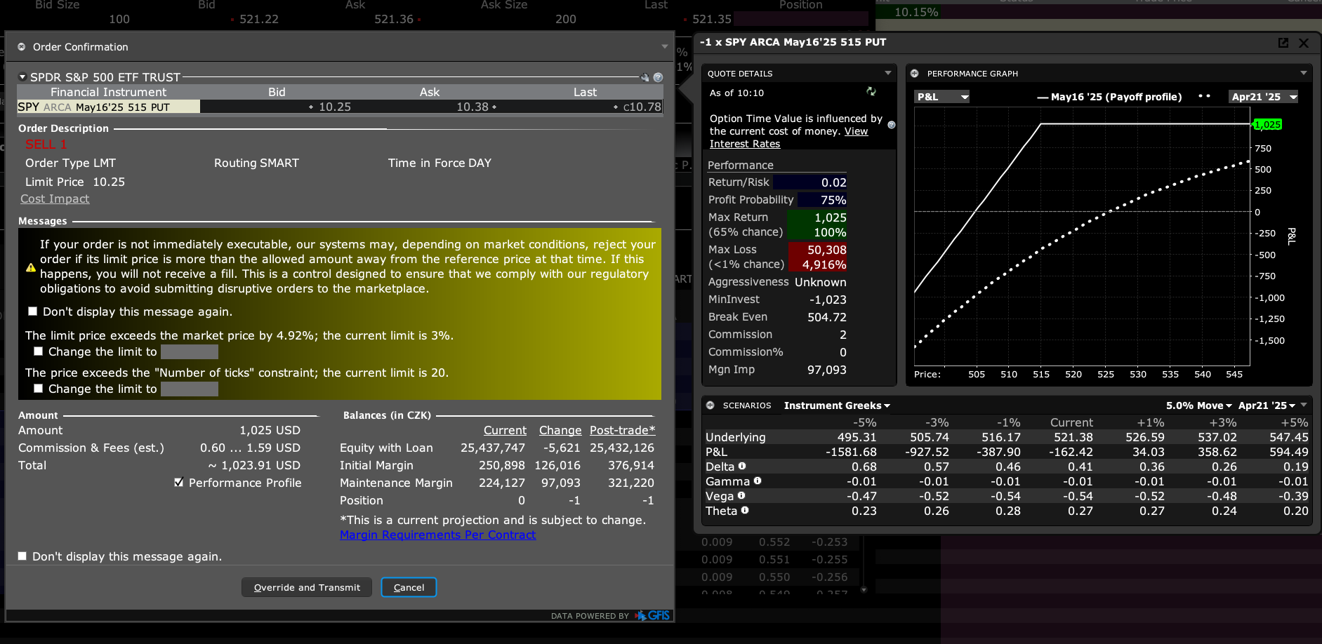Open Margin Requirements Per Contract link
This screenshot has width=1322, height=644.
(437, 535)
